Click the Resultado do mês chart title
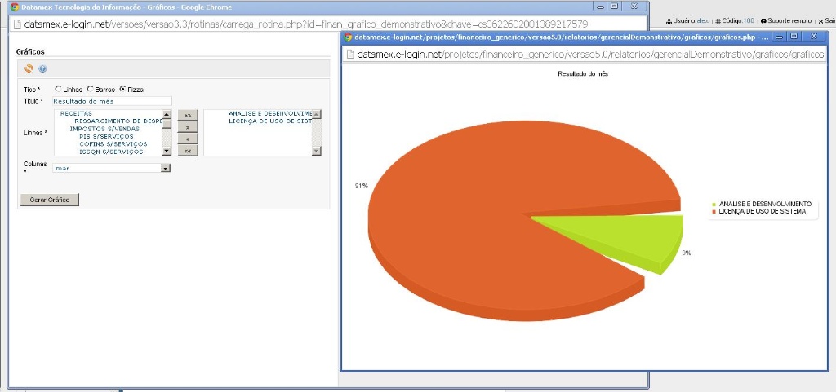Image resolution: width=836 pixels, height=392 pixels. [583, 74]
